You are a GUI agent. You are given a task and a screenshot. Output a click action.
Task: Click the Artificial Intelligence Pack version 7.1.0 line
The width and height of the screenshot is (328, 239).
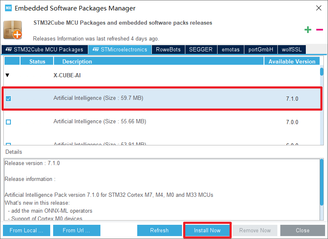(109, 195)
